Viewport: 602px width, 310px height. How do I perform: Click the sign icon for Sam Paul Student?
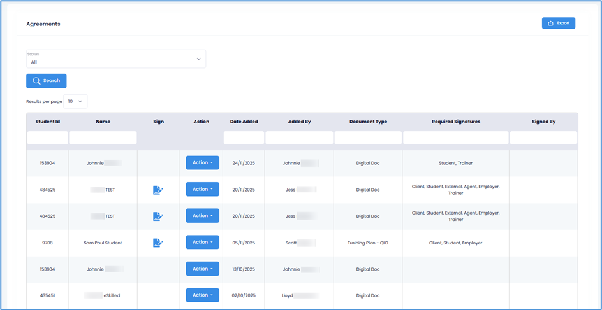click(x=158, y=243)
